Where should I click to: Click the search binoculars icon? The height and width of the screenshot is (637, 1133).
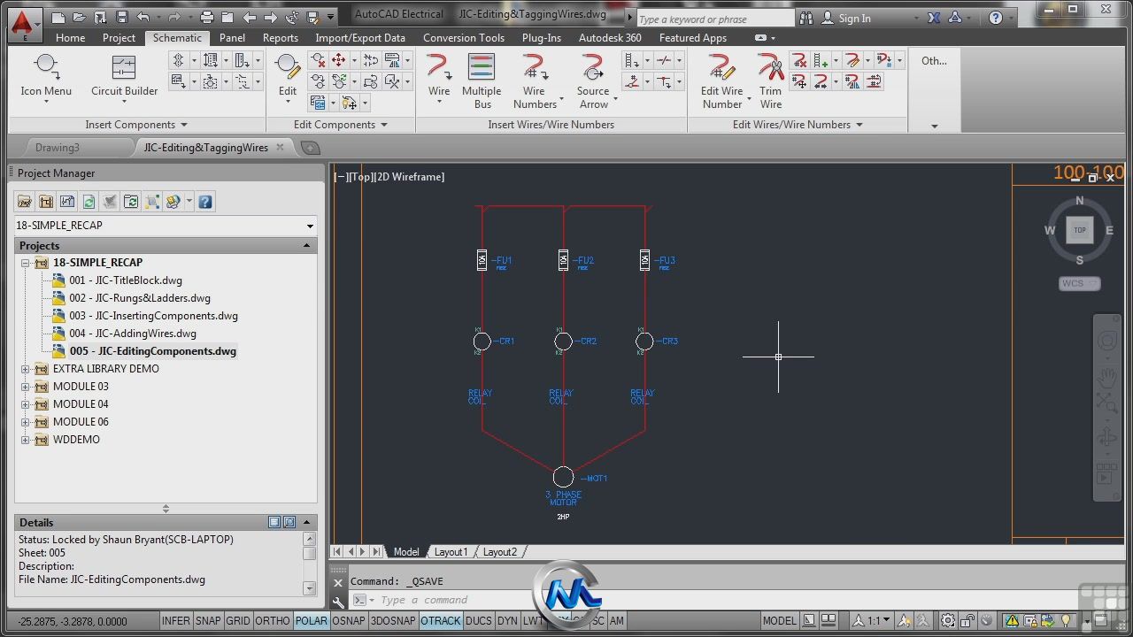(805, 18)
